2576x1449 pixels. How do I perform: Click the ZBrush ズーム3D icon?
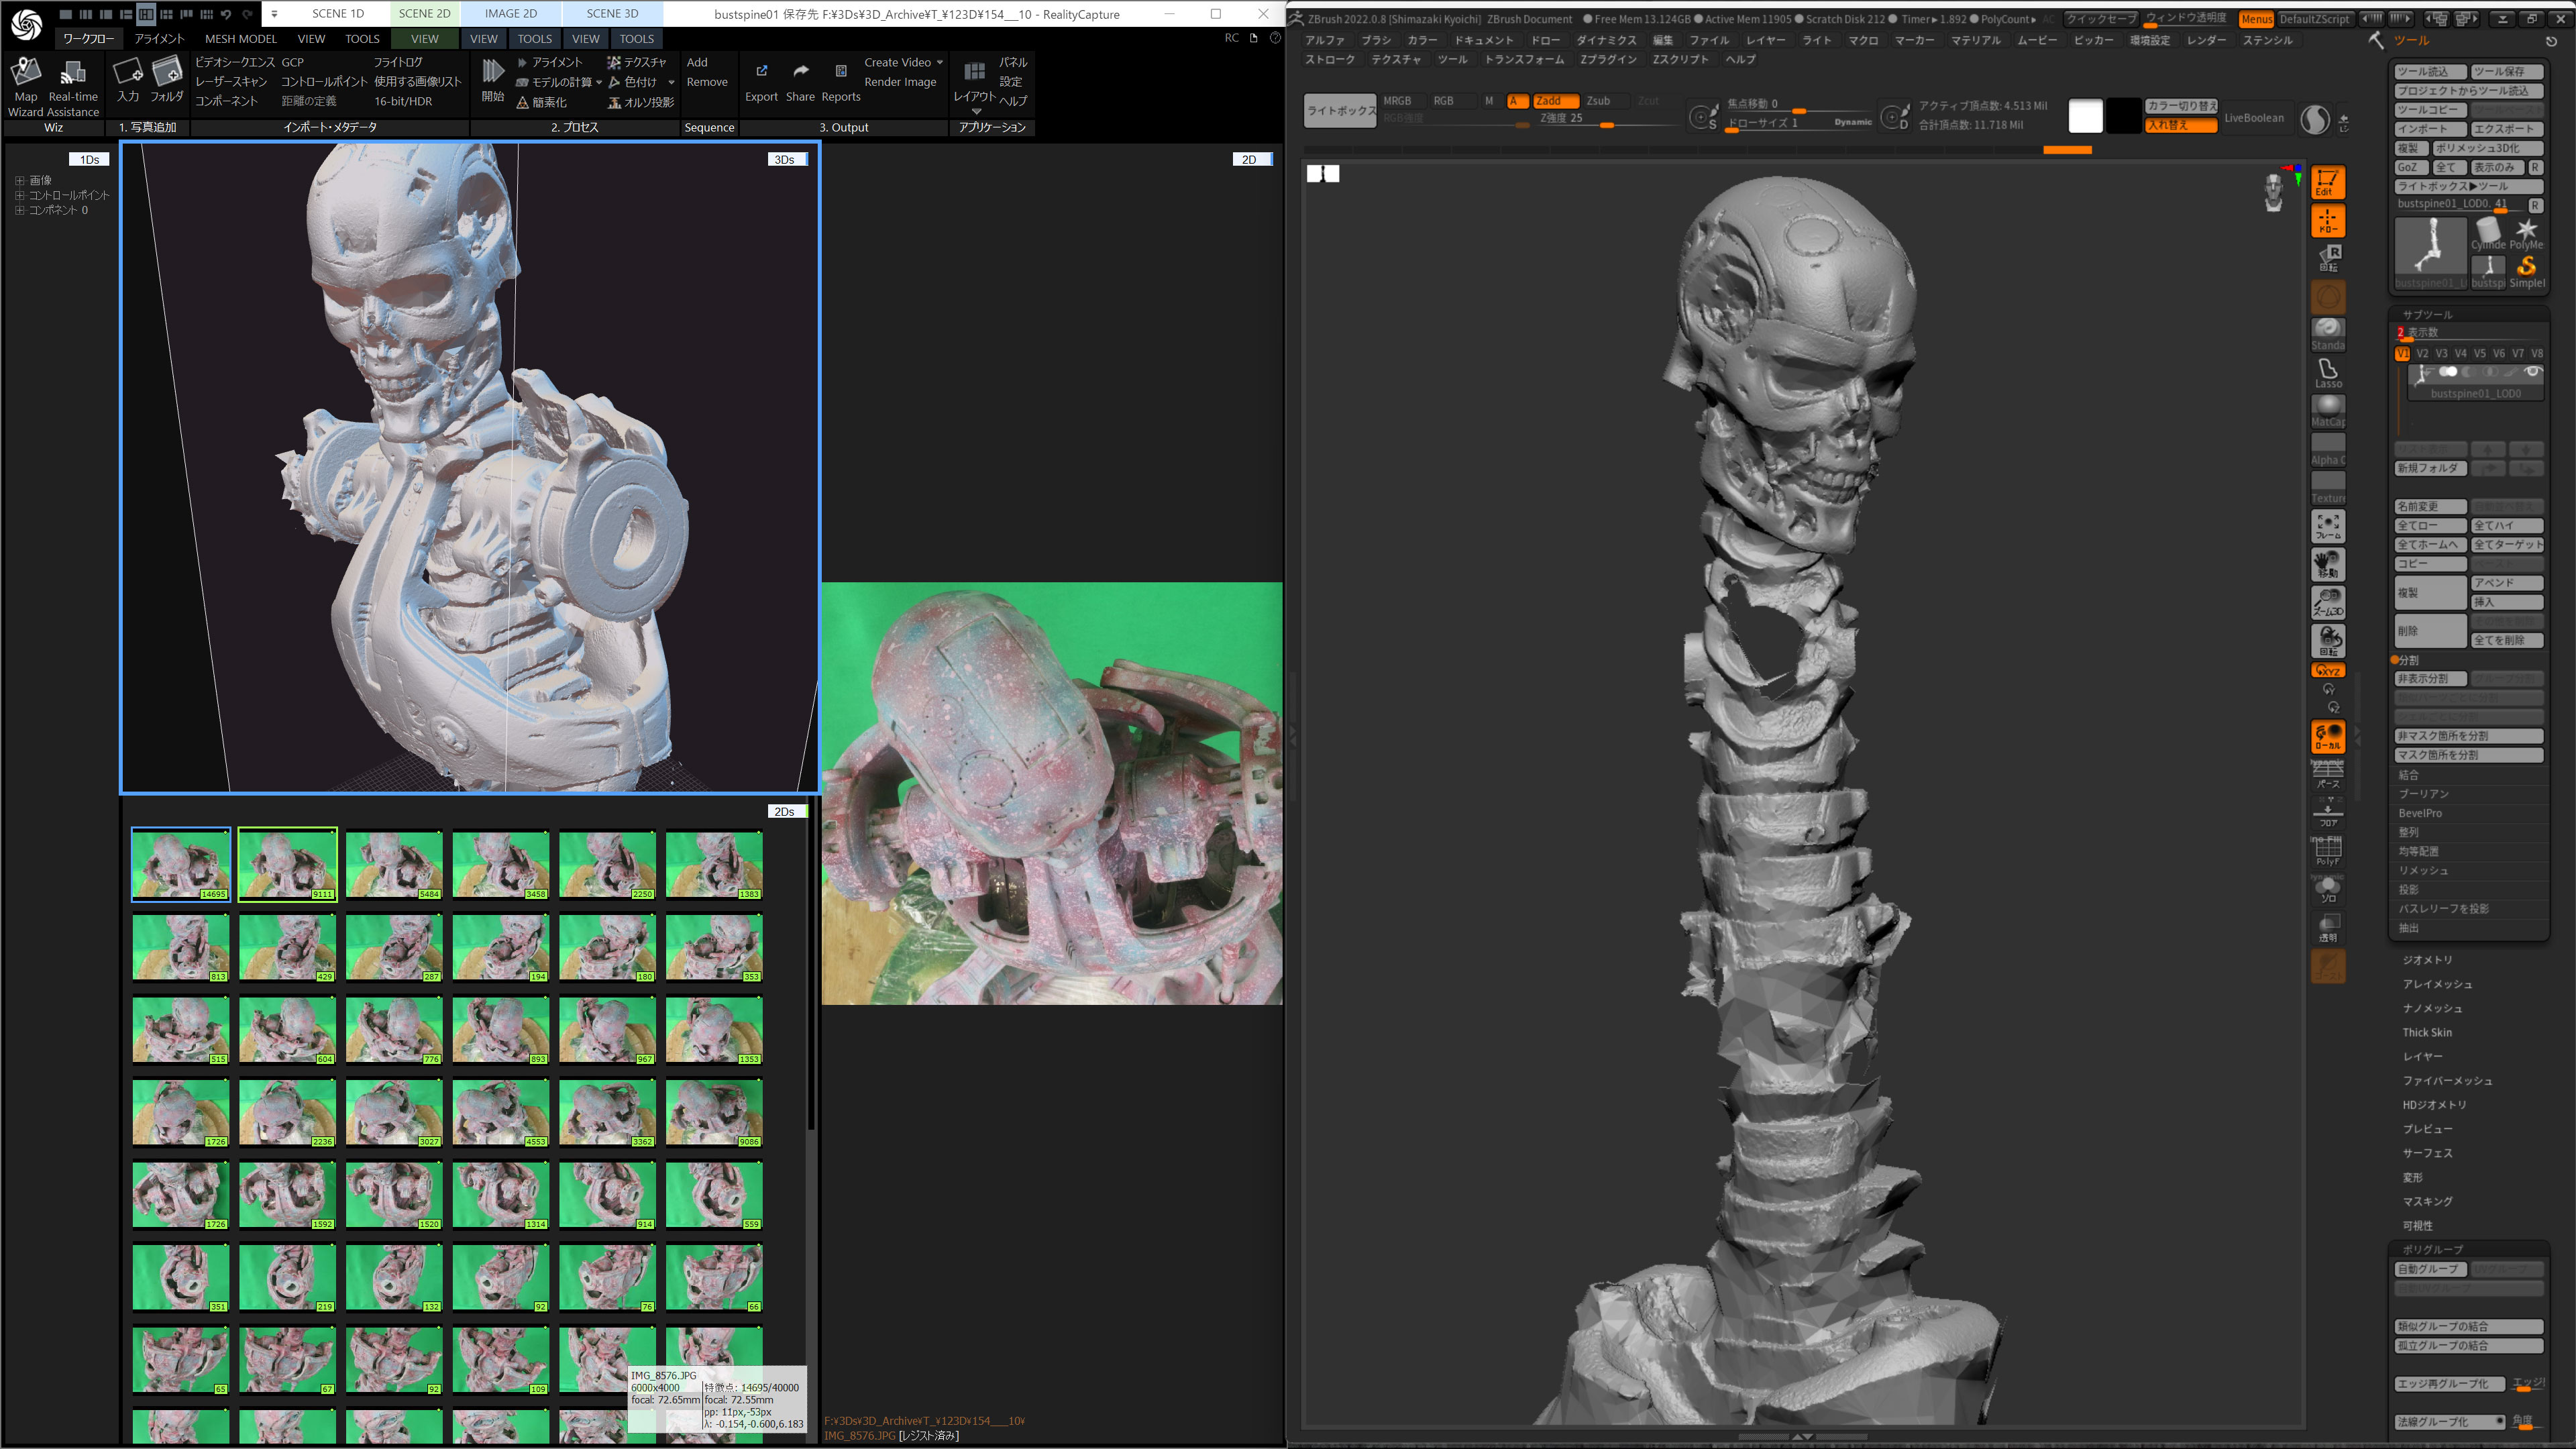click(2328, 603)
